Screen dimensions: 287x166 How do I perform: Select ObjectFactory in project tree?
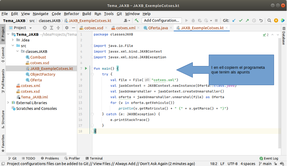(43, 74)
